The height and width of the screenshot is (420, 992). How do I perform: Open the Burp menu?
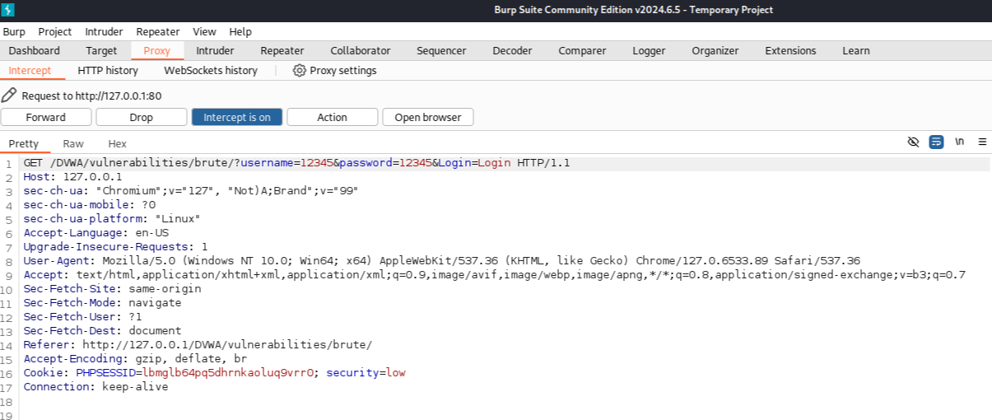[x=14, y=31]
